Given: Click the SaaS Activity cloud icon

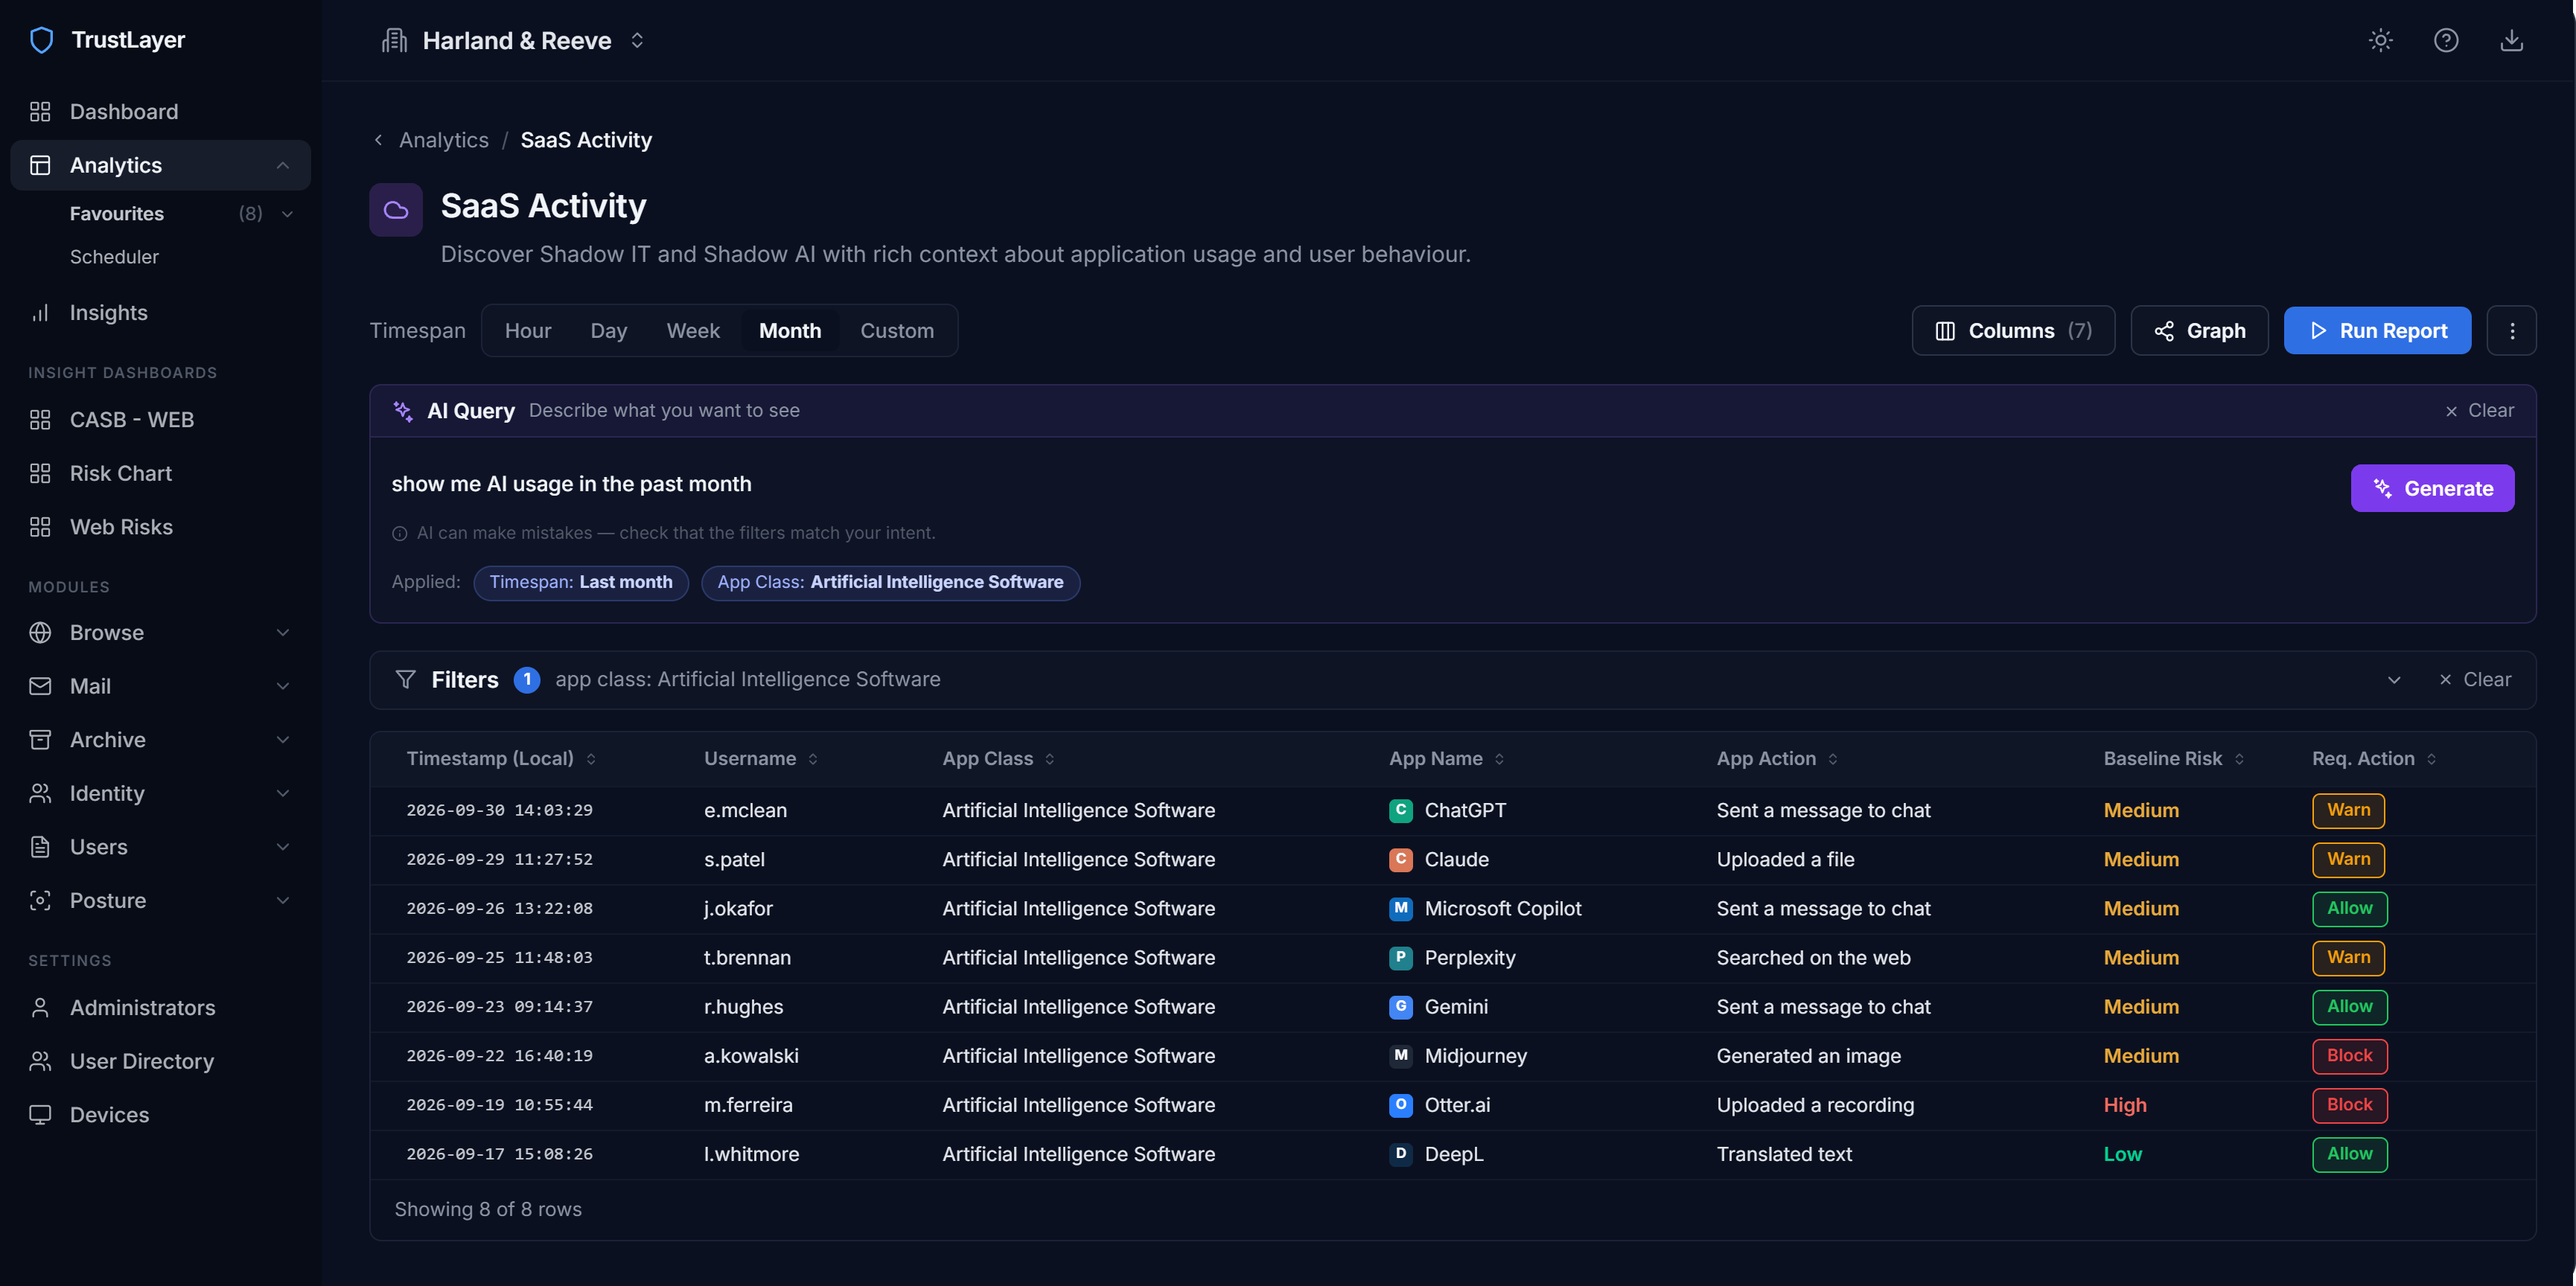Looking at the screenshot, I should 396,210.
